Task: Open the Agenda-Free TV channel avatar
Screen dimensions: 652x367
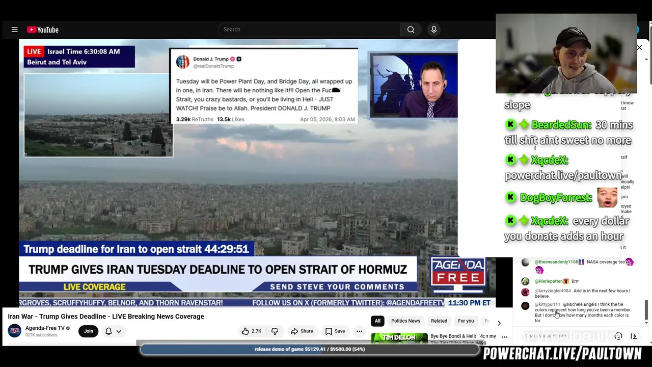Action: 15,331
